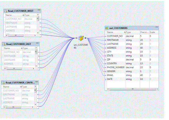This screenshot has height=120, width=169.
Task: Click the out_CUSTOMERS target icon
Action: click(107, 28)
